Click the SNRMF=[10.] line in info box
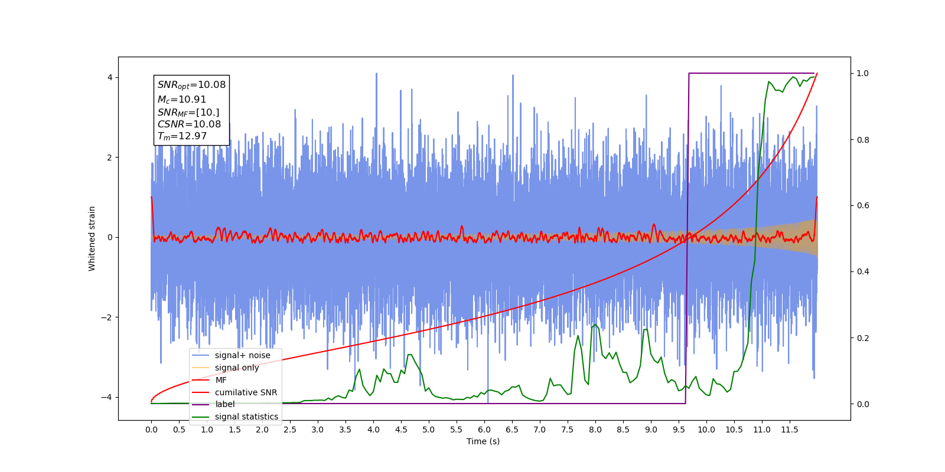The height and width of the screenshot is (472, 945). click(x=188, y=112)
